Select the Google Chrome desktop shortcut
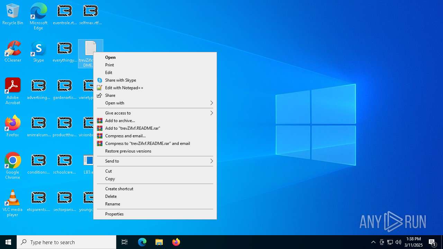This screenshot has height=249, width=443. pyautogui.click(x=13, y=166)
